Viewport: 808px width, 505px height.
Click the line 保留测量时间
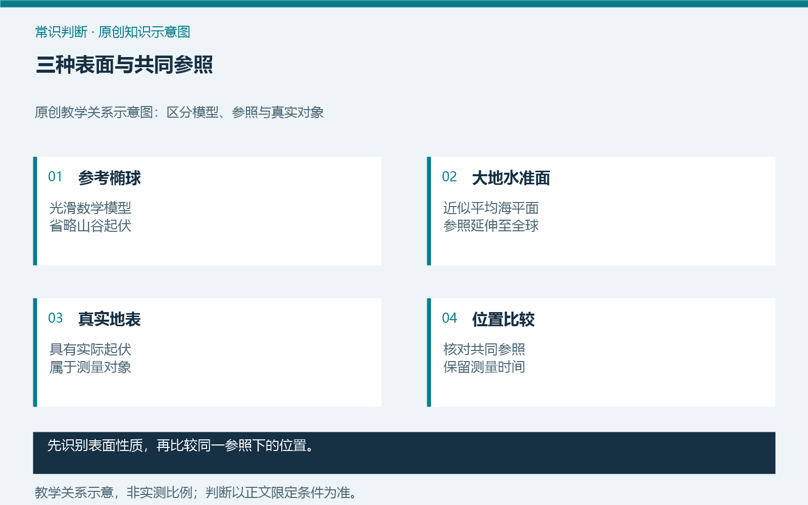pos(484,367)
